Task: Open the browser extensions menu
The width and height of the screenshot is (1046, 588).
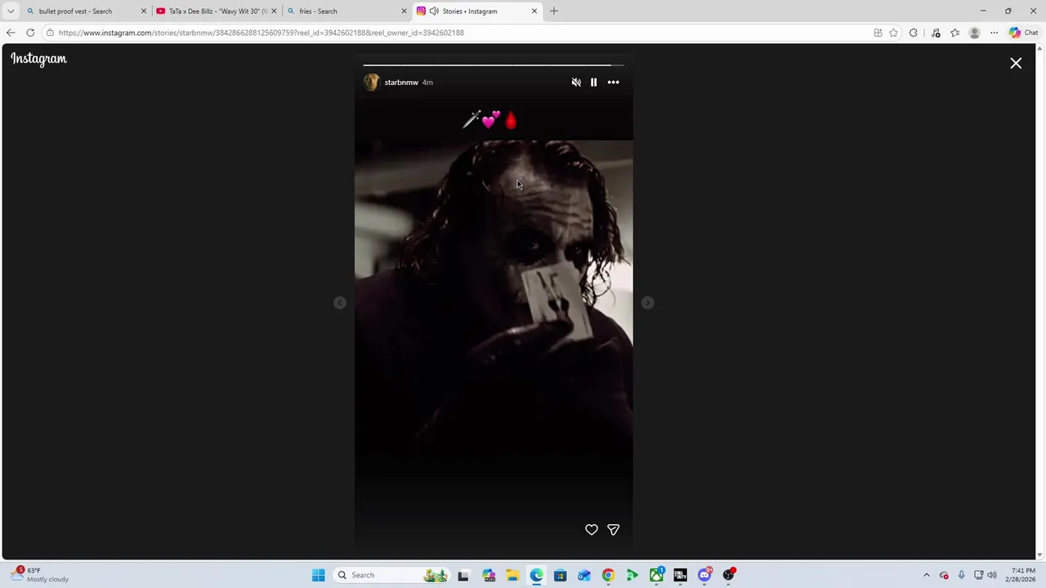Action: click(x=914, y=33)
